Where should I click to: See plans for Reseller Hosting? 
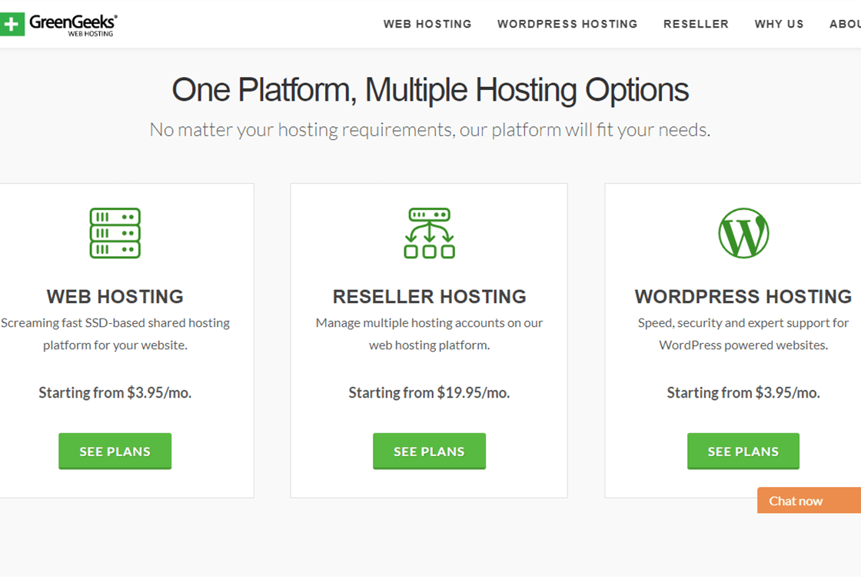click(429, 451)
